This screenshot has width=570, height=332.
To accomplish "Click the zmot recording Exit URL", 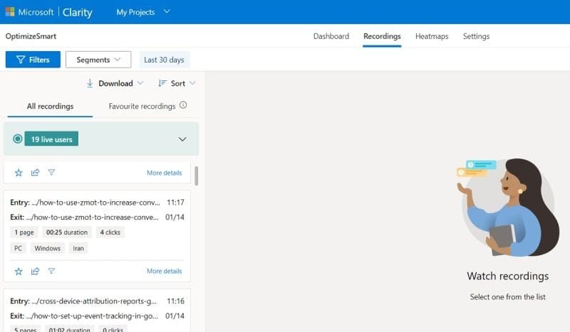I will [x=93, y=218].
